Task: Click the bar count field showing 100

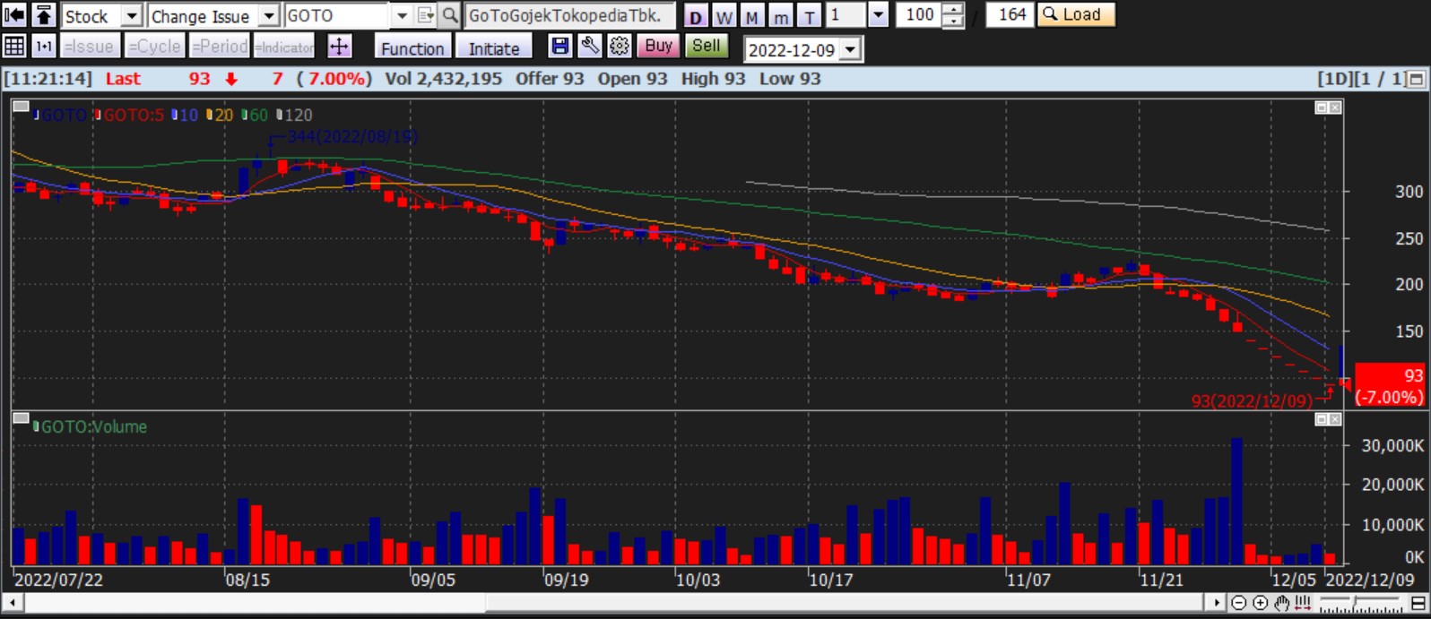Action: [x=919, y=15]
